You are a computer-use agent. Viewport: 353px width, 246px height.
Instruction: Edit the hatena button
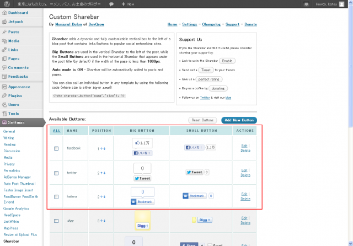pyautogui.click(x=244, y=194)
